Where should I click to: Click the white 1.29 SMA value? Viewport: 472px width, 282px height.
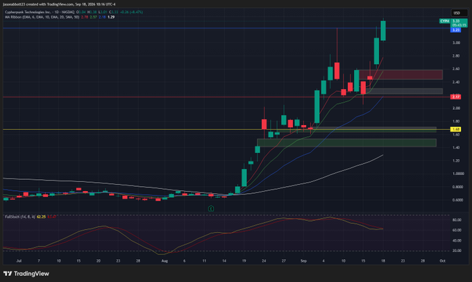pos(111,17)
